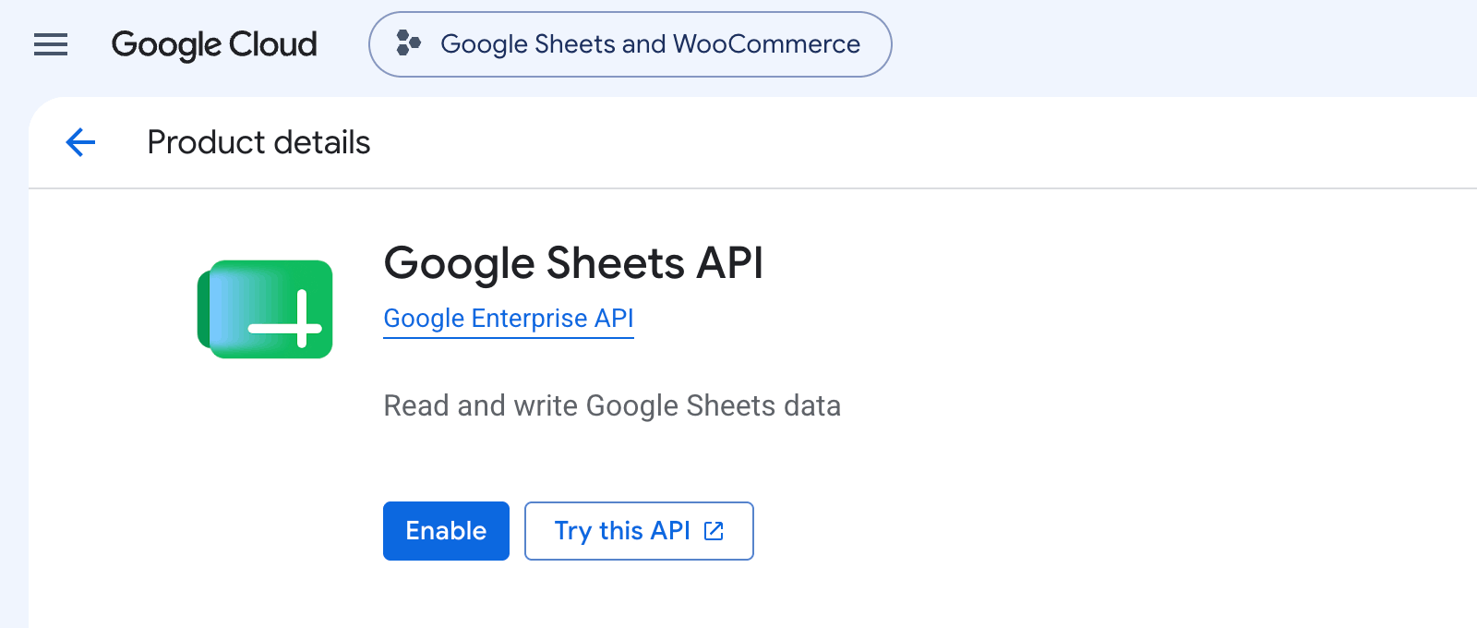
Task: Click the Google Sheets API product icon
Action: 265,309
